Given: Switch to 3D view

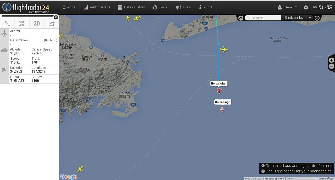Looking at the screenshot, I should point(37,24).
